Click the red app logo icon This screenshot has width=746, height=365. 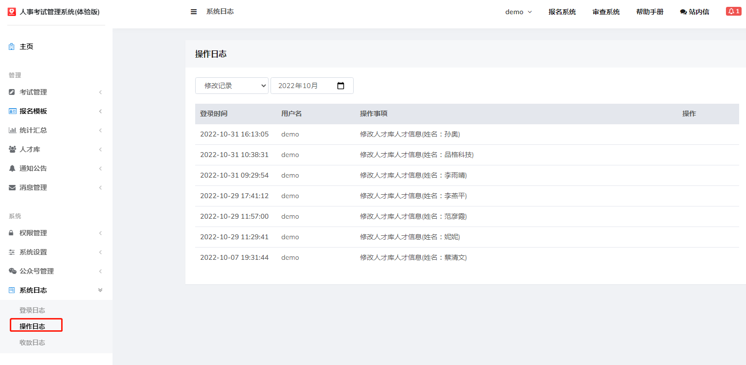click(12, 12)
